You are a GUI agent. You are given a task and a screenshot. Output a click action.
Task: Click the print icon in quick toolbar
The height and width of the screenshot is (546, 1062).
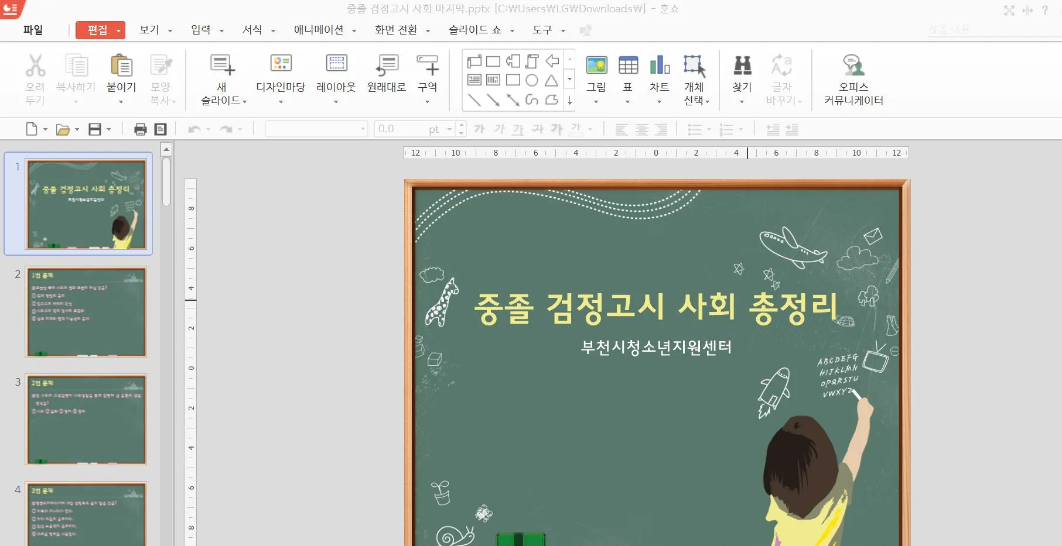pyautogui.click(x=140, y=129)
